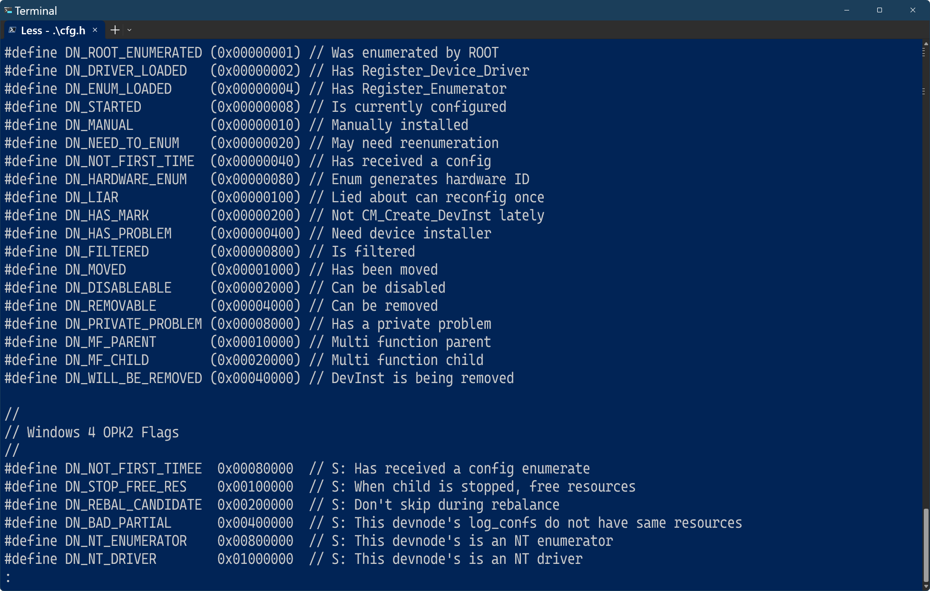Click the PowerShell icon on the cfg.h tab
Image resolution: width=930 pixels, height=591 pixels.
coord(12,30)
